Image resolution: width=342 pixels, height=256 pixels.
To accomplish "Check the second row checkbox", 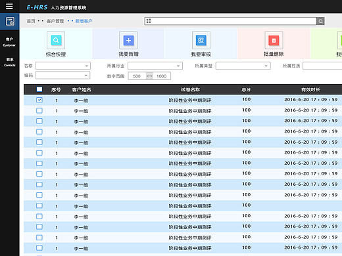I will pos(39,110).
